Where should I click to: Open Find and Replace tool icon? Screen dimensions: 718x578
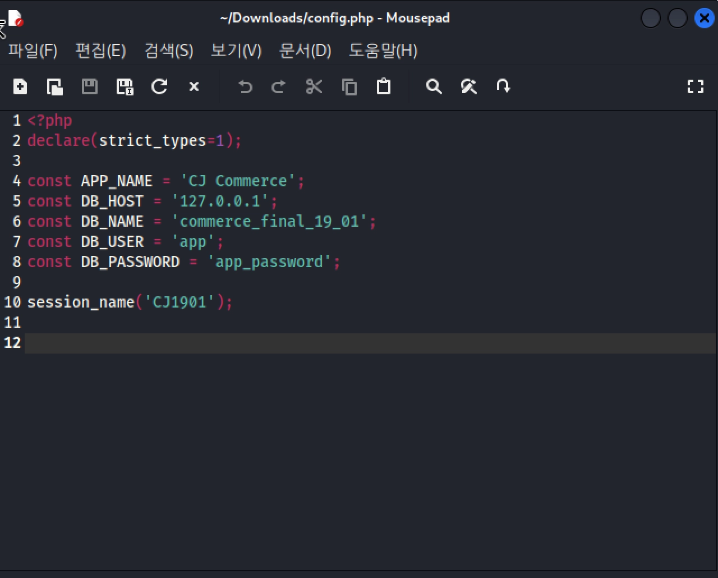[x=469, y=86]
